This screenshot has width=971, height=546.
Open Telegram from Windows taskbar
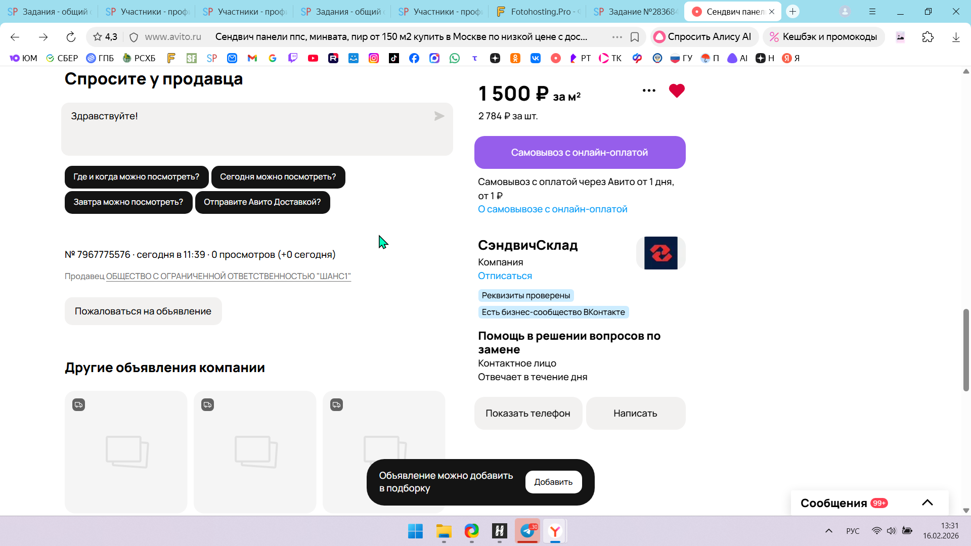tap(527, 531)
